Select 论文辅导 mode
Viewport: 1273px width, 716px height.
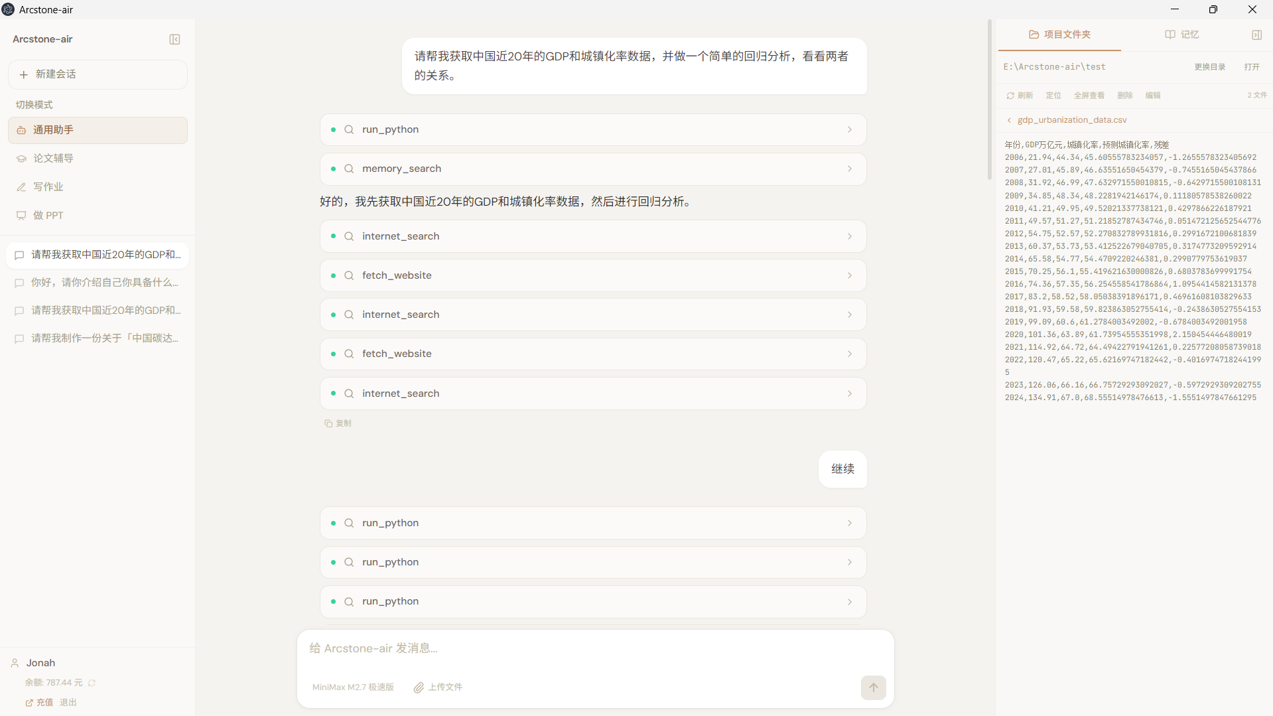pos(53,158)
